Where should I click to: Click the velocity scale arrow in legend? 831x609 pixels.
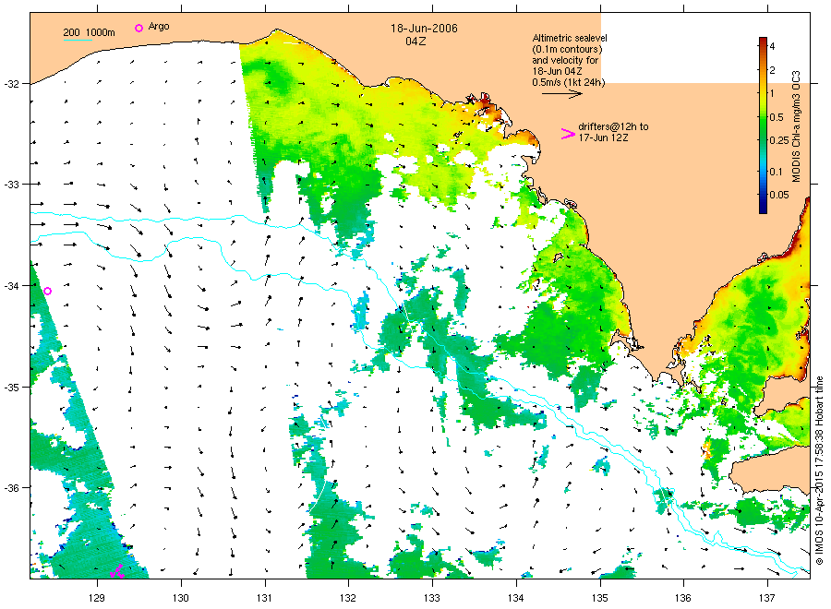(561, 94)
